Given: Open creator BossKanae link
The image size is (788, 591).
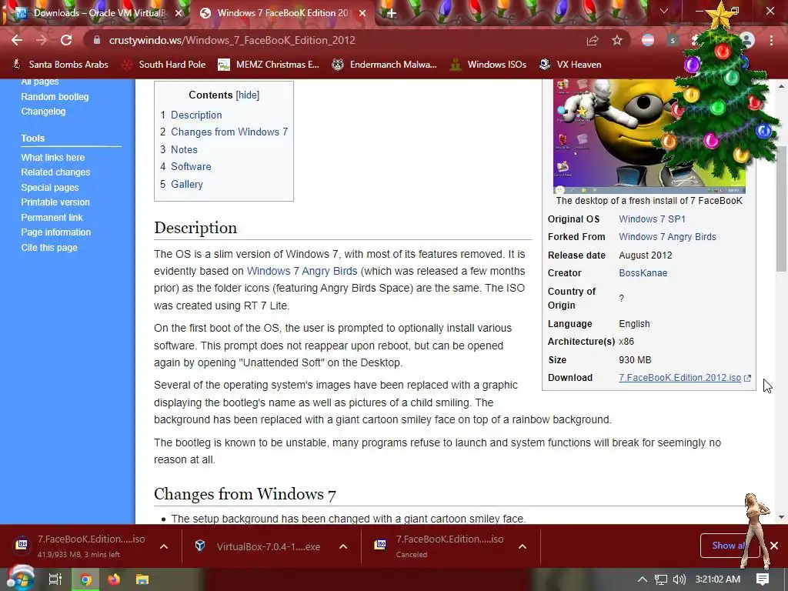Looking at the screenshot, I should point(643,273).
